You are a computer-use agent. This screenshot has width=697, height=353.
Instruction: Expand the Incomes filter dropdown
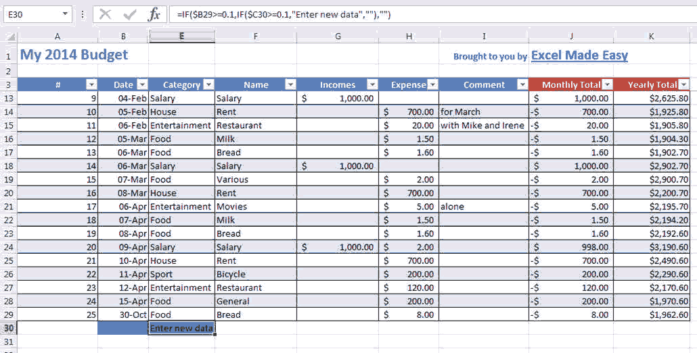coord(372,84)
